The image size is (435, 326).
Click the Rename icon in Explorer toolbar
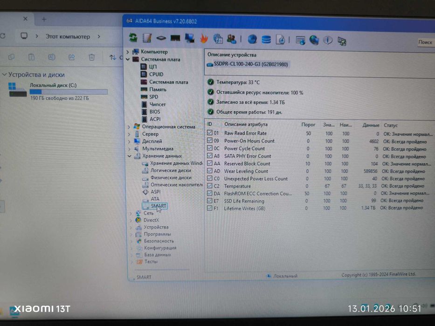[x=52, y=57]
